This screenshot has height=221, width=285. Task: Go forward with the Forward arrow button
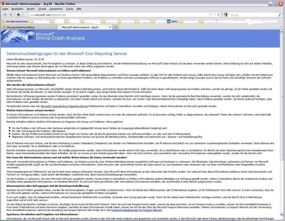[11, 15]
